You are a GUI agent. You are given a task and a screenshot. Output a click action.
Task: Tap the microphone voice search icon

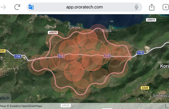pyautogui.click(x=136, y=7)
